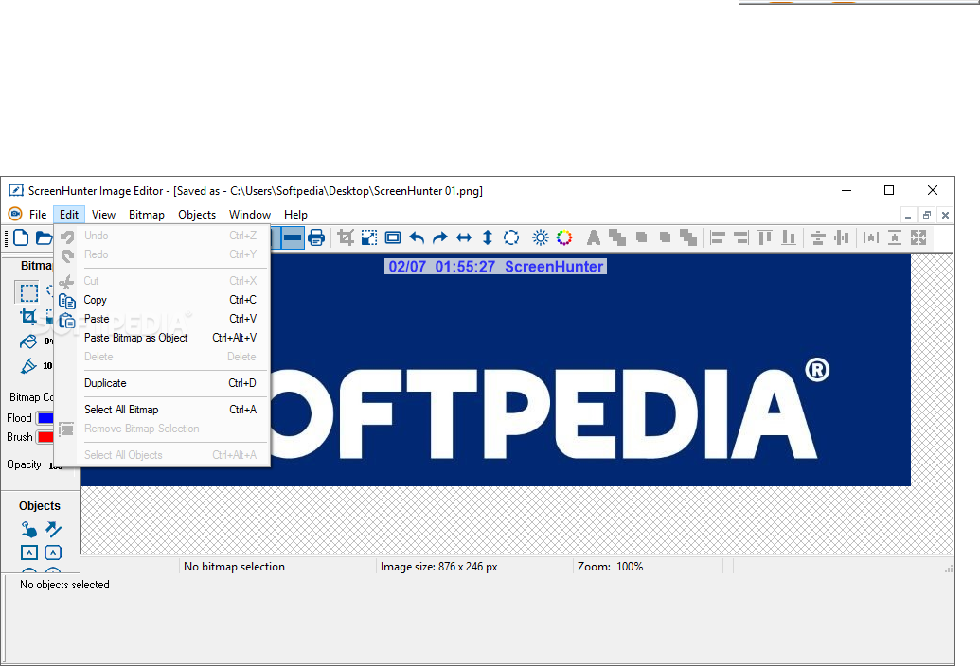Screen dimensions: 980x666
Task: Close the inner document window
Action: click(x=946, y=216)
